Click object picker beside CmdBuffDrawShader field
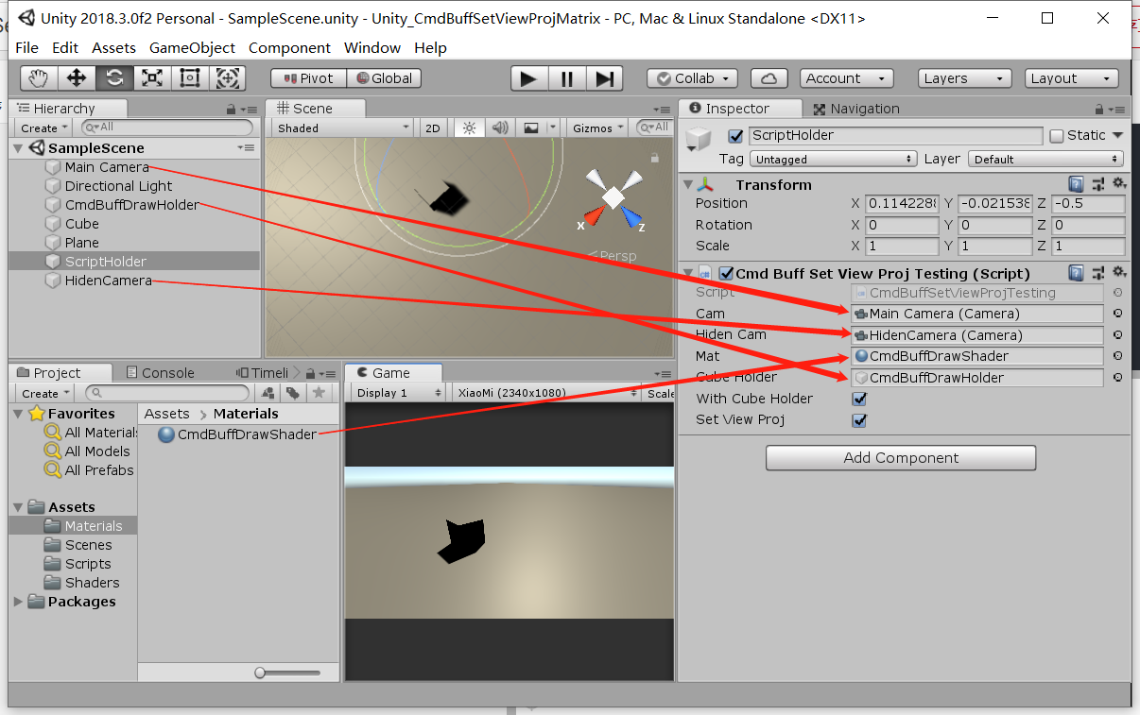The width and height of the screenshot is (1140, 715). (1117, 356)
